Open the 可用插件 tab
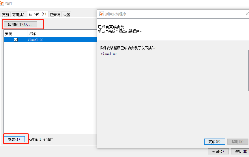Viewport: 249px width, 157px height. click(x=19, y=15)
